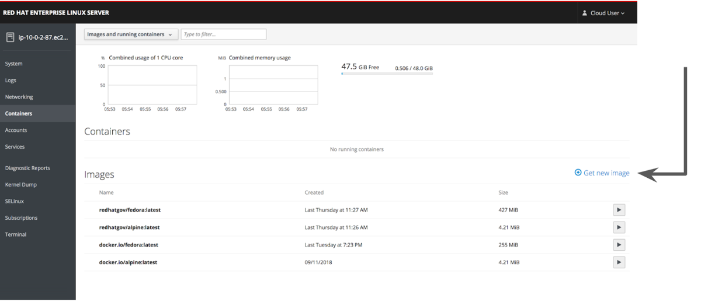Click the Get new image link
The width and height of the screenshot is (701, 302).
pos(606,173)
